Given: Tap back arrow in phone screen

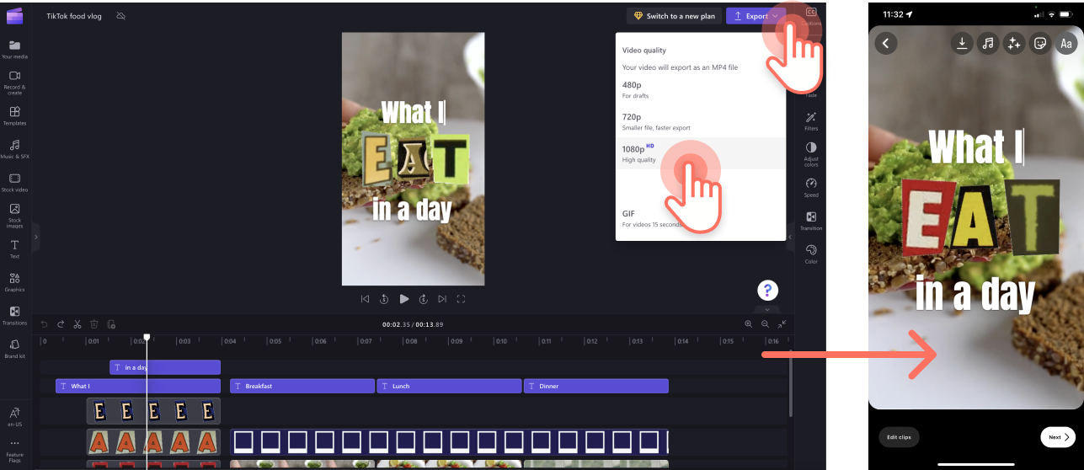Looking at the screenshot, I should click(885, 43).
